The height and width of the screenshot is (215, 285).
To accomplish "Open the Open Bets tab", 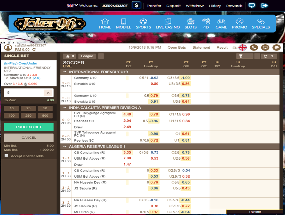I will 177,48.
